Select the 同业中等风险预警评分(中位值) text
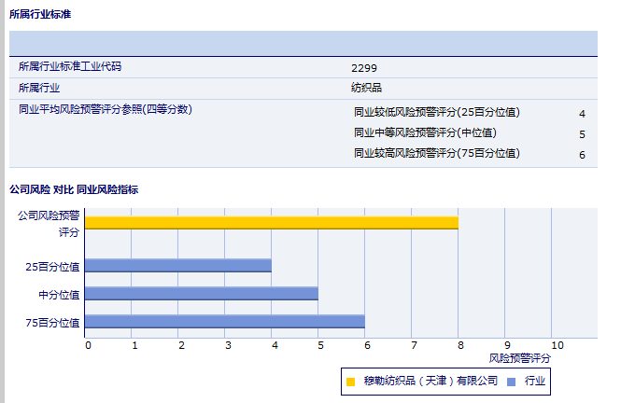621x403 pixels. pos(425,133)
